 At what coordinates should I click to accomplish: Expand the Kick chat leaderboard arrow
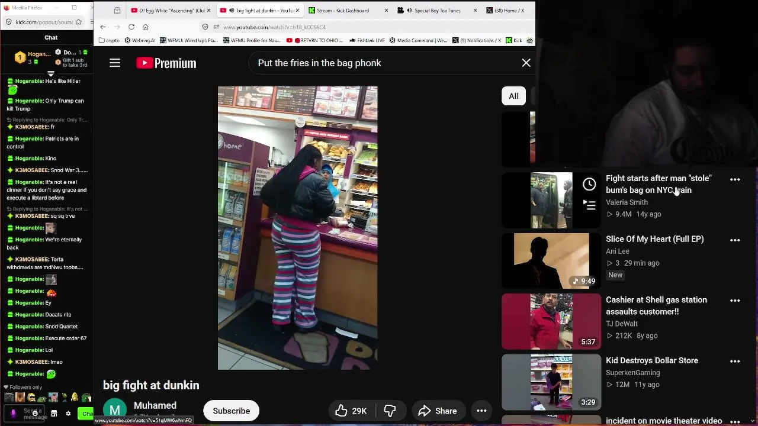click(x=51, y=74)
